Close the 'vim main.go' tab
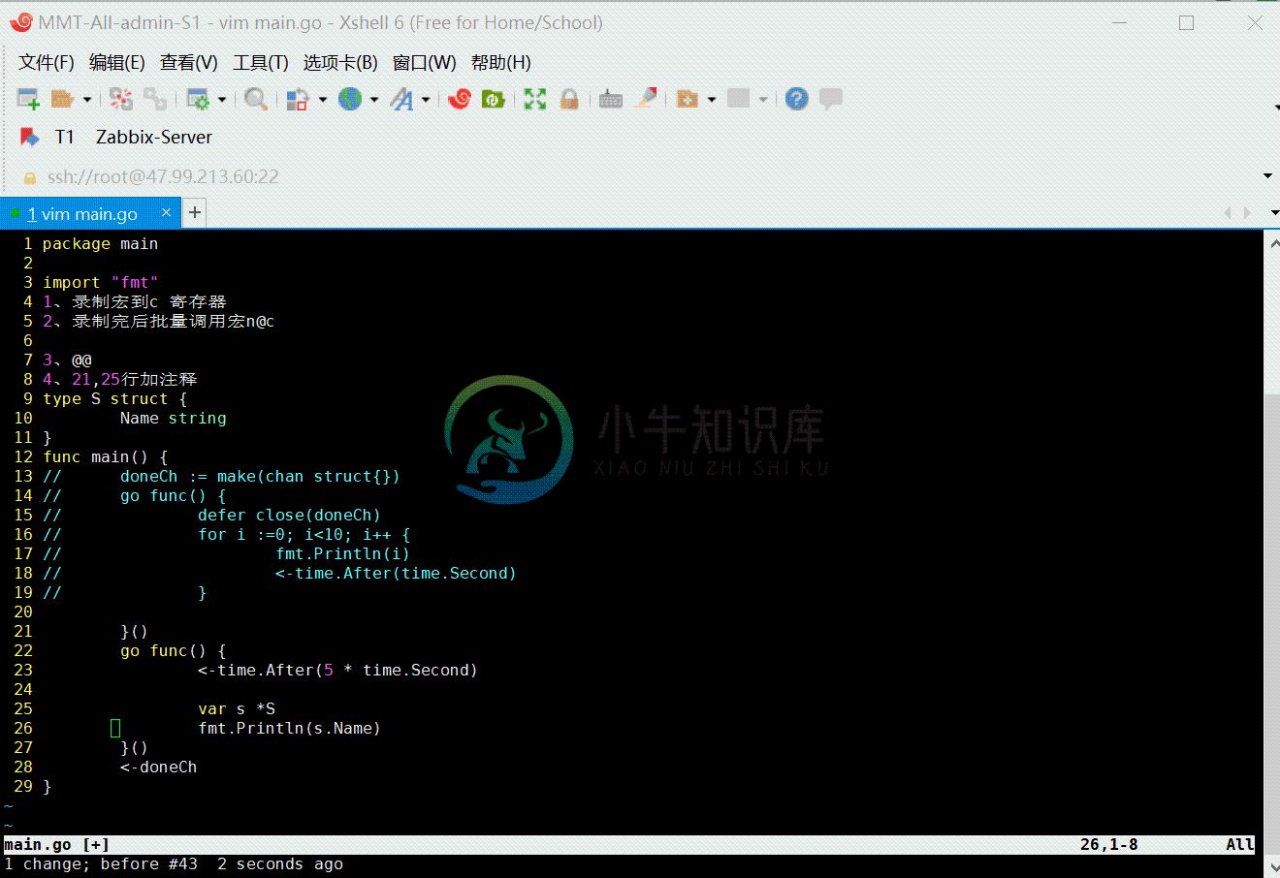 (166, 212)
